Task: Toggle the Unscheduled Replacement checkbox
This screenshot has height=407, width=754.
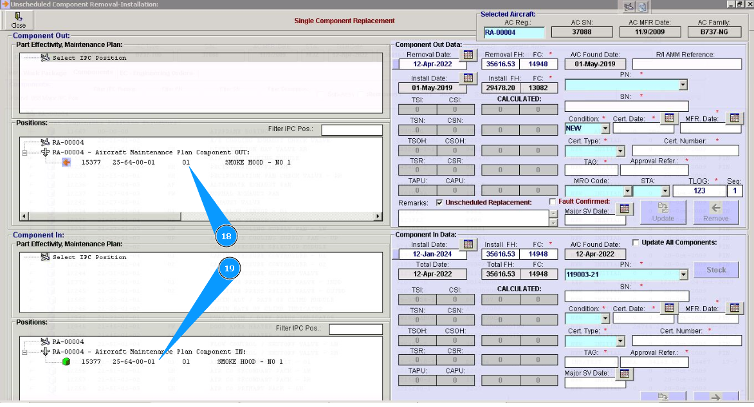Action: coord(439,203)
